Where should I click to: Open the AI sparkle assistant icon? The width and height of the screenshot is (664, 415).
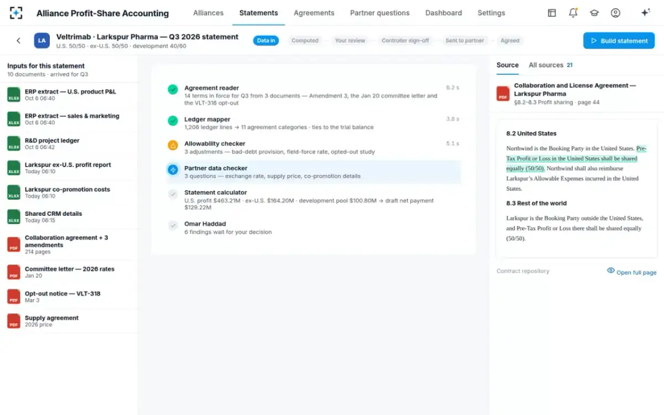[645, 13]
